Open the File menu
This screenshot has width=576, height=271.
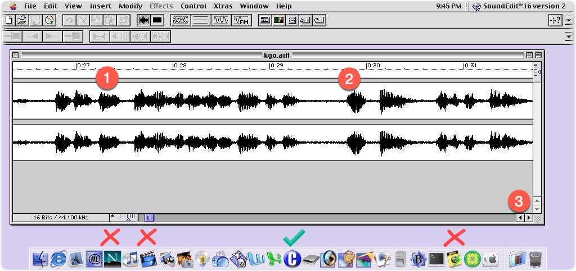coord(30,6)
